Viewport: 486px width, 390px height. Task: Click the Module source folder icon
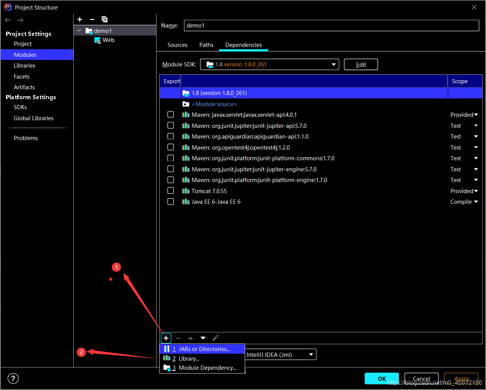click(x=186, y=104)
